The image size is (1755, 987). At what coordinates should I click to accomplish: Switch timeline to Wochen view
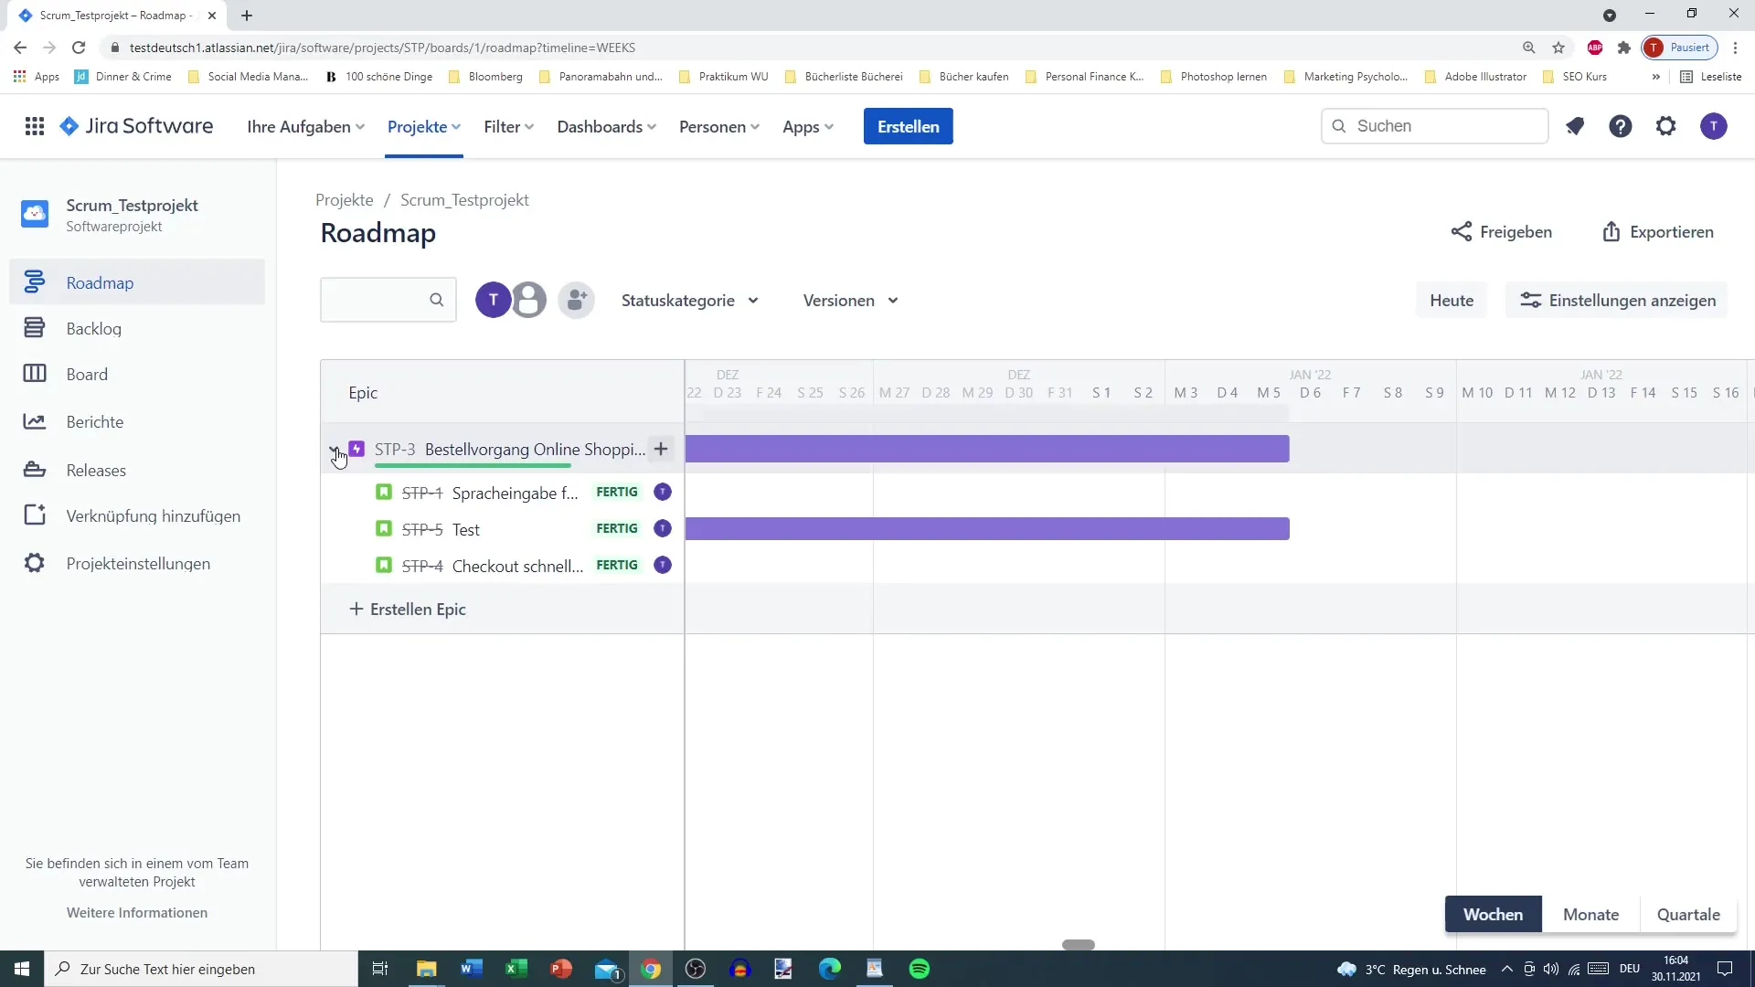pos(1494,914)
